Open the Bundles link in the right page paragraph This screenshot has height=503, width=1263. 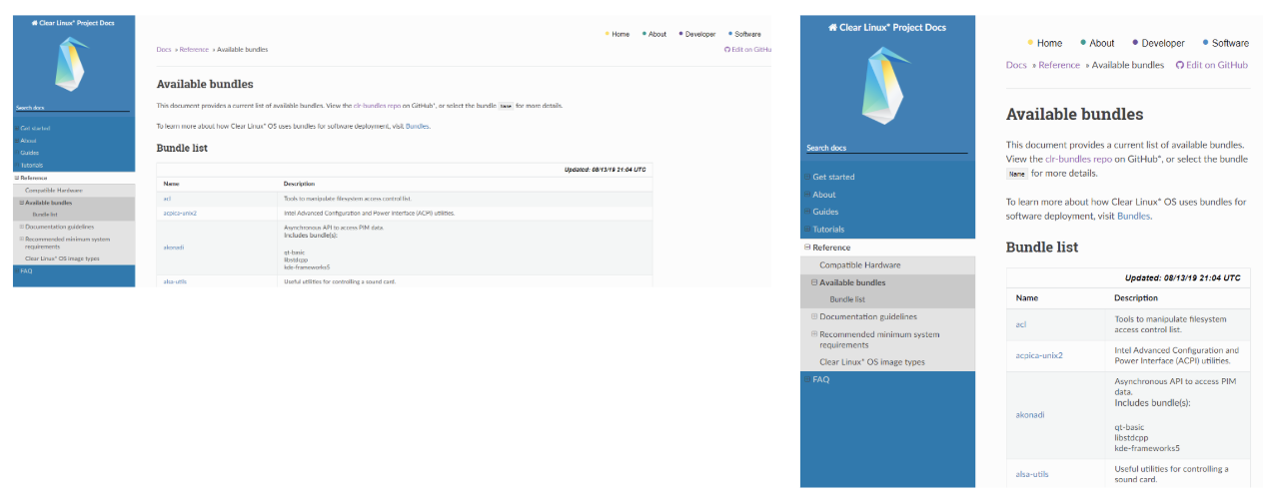1133,216
